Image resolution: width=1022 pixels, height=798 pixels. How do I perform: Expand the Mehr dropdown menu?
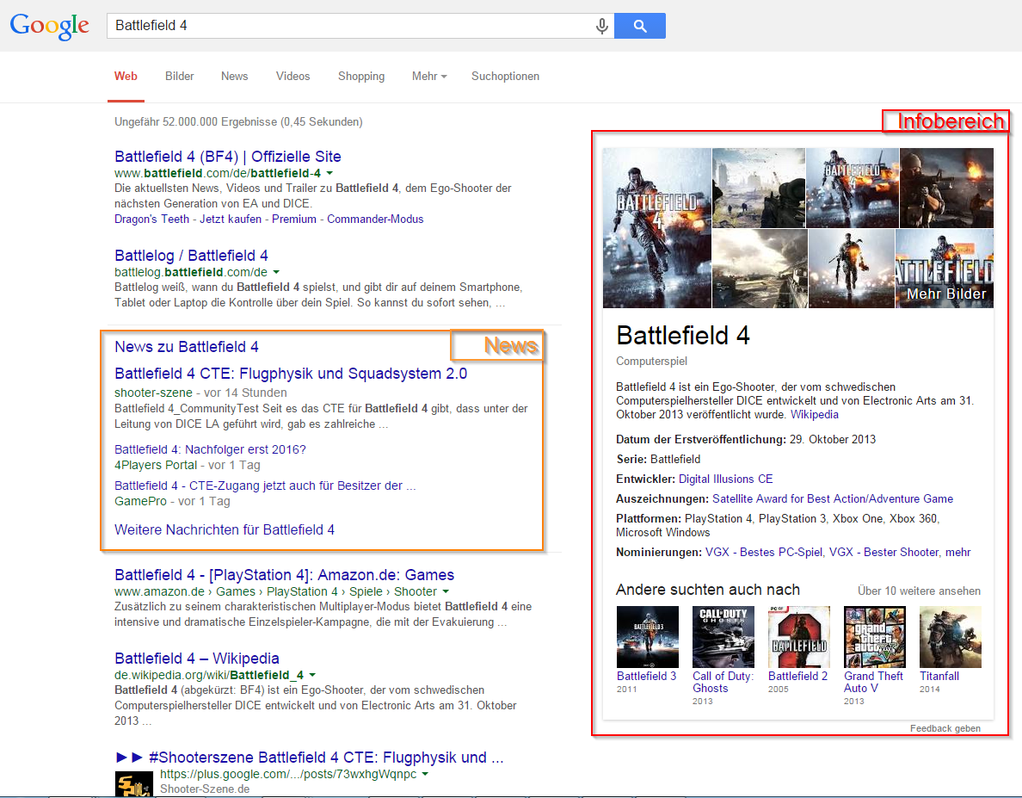tap(429, 77)
